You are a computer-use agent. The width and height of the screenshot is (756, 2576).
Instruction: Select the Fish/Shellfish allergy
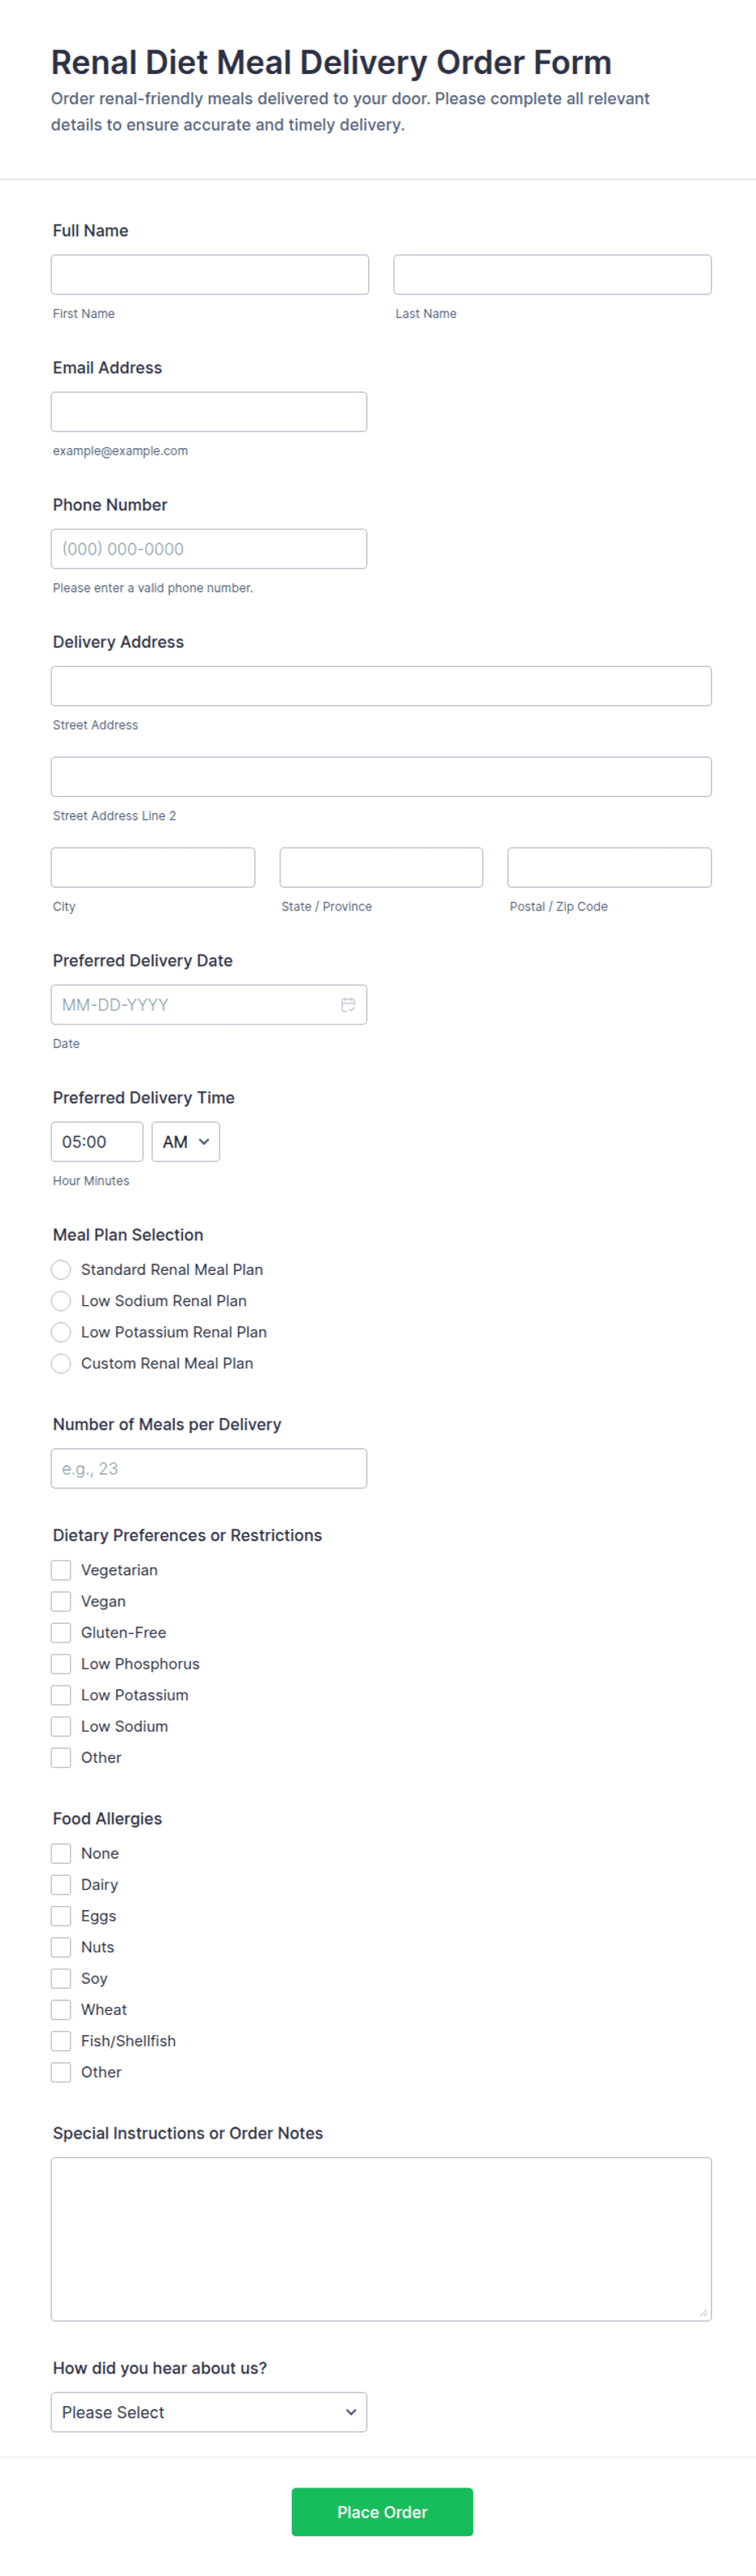60,2040
